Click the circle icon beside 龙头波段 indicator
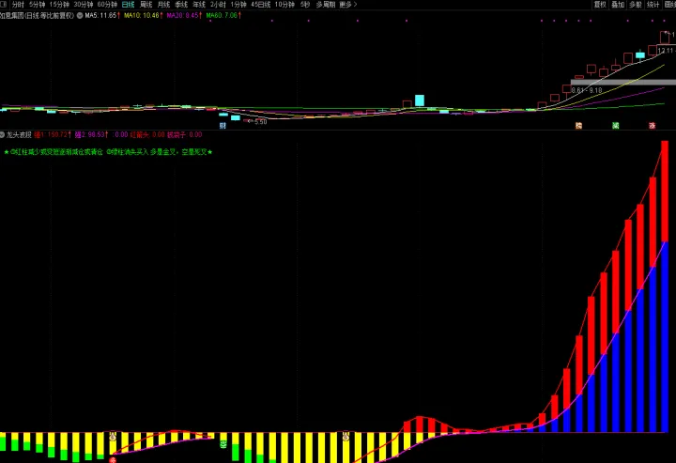 tap(3, 134)
